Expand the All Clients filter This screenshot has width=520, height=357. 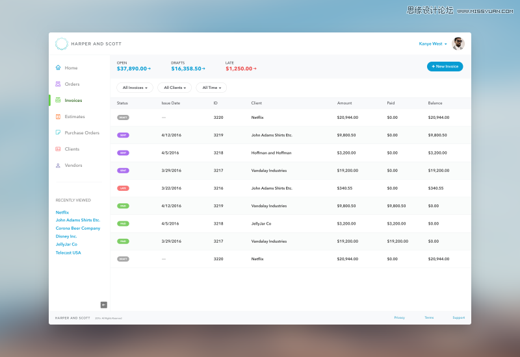[174, 88]
